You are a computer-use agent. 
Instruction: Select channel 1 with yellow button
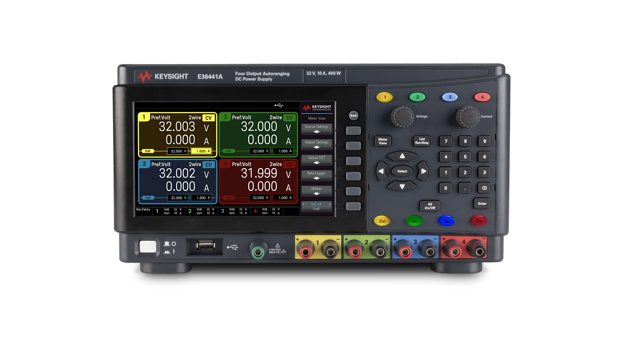[385, 97]
